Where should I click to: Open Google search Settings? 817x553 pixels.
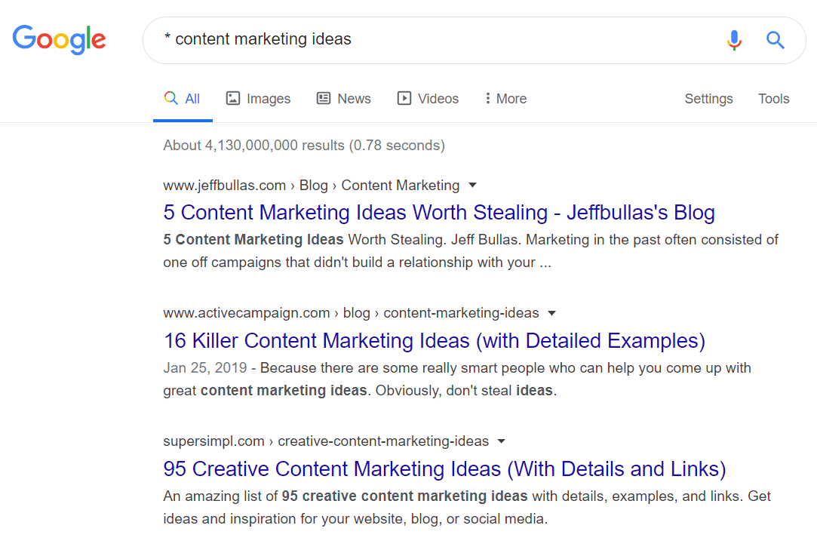tap(708, 98)
